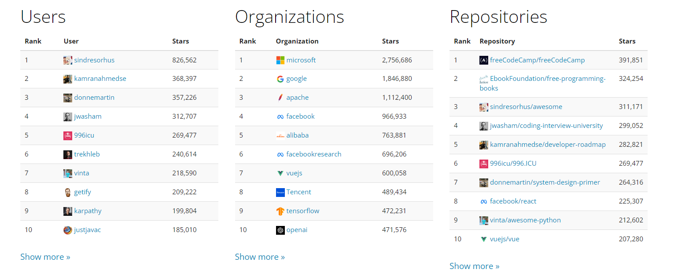The width and height of the screenshot is (674, 280).
Task: Open freeCodeCamp/freeCodeCamp repository link
Action: coord(538,60)
